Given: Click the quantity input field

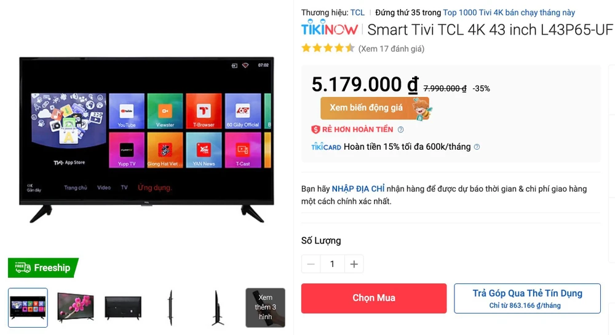Looking at the screenshot, I should pos(332,264).
